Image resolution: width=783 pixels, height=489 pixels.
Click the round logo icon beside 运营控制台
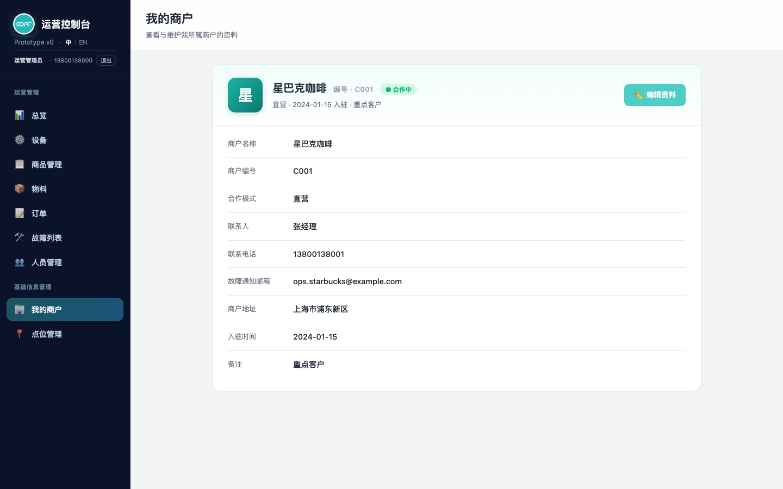pyautogui.click(x=24, y=24)
